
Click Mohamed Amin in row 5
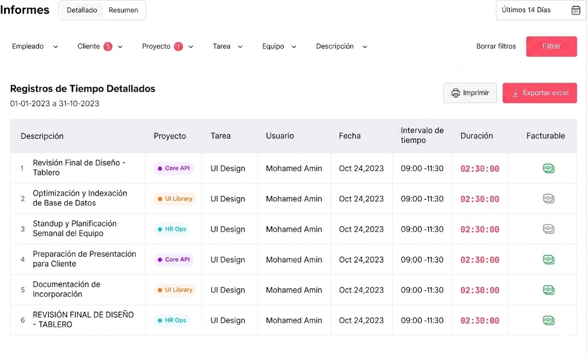294,290
